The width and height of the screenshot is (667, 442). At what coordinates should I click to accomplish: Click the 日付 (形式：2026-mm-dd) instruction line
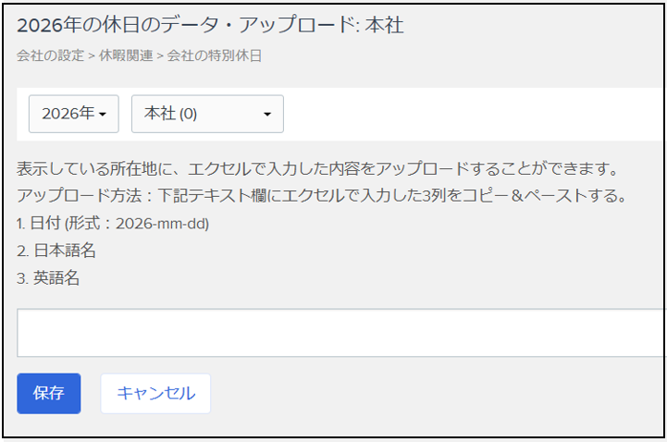coord(113,223)
